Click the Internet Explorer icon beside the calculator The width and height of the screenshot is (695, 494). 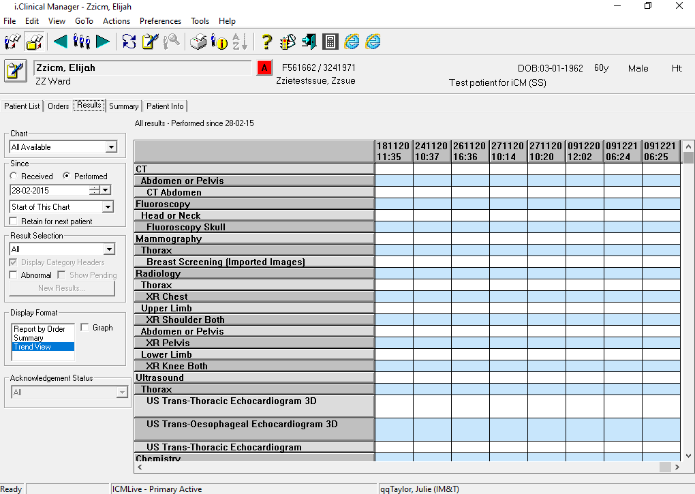click(x=352, y=42)
